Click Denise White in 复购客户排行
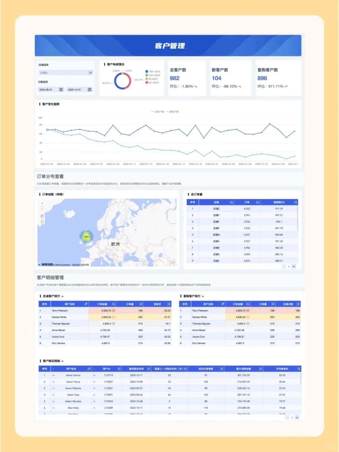 200,317
